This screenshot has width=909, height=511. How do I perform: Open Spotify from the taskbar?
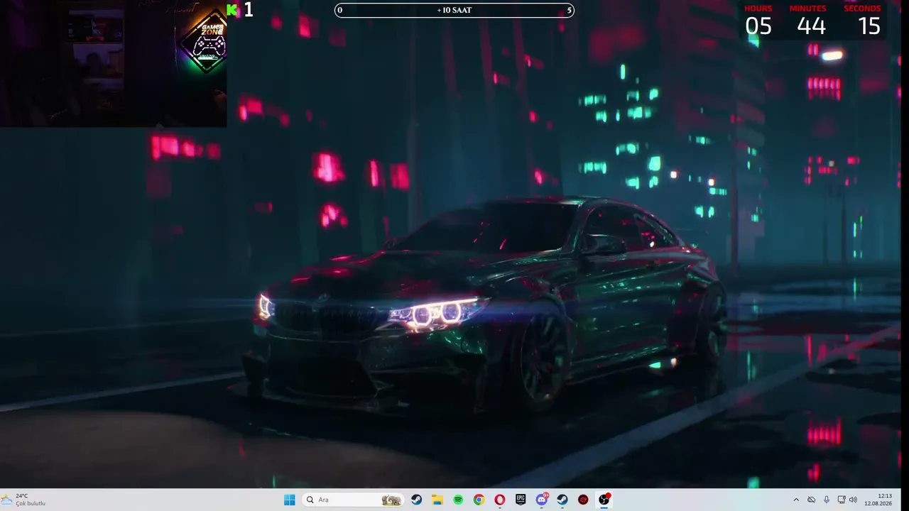[458, 500]
